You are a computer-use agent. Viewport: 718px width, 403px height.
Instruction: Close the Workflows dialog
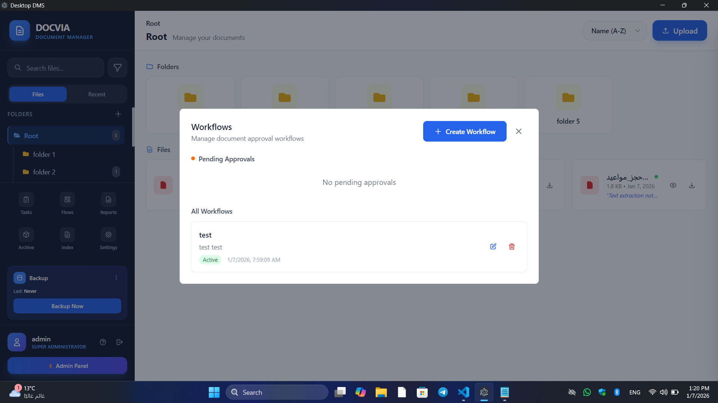click(519, 131)
